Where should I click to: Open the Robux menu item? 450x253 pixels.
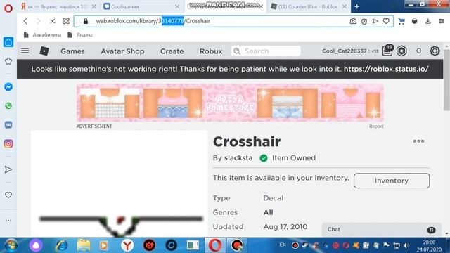(x=211, y=51)
